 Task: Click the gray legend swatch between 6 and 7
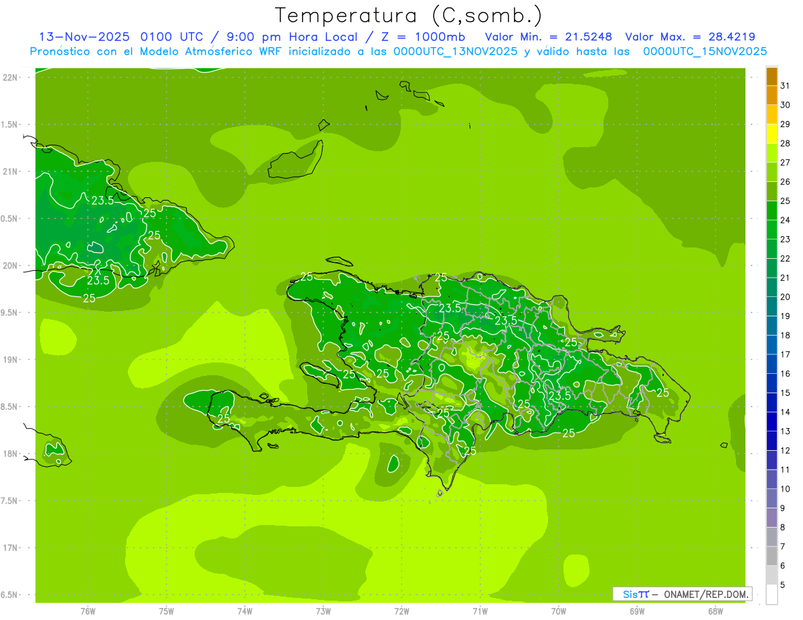click(772, 556)
